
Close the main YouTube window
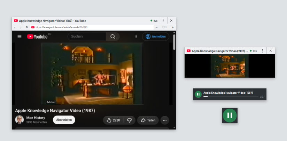point(171,21)
